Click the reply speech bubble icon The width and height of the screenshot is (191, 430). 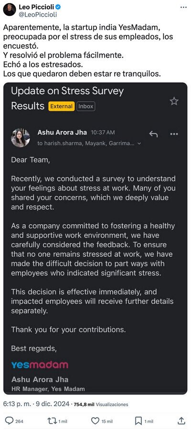click(x=10, y=420)
